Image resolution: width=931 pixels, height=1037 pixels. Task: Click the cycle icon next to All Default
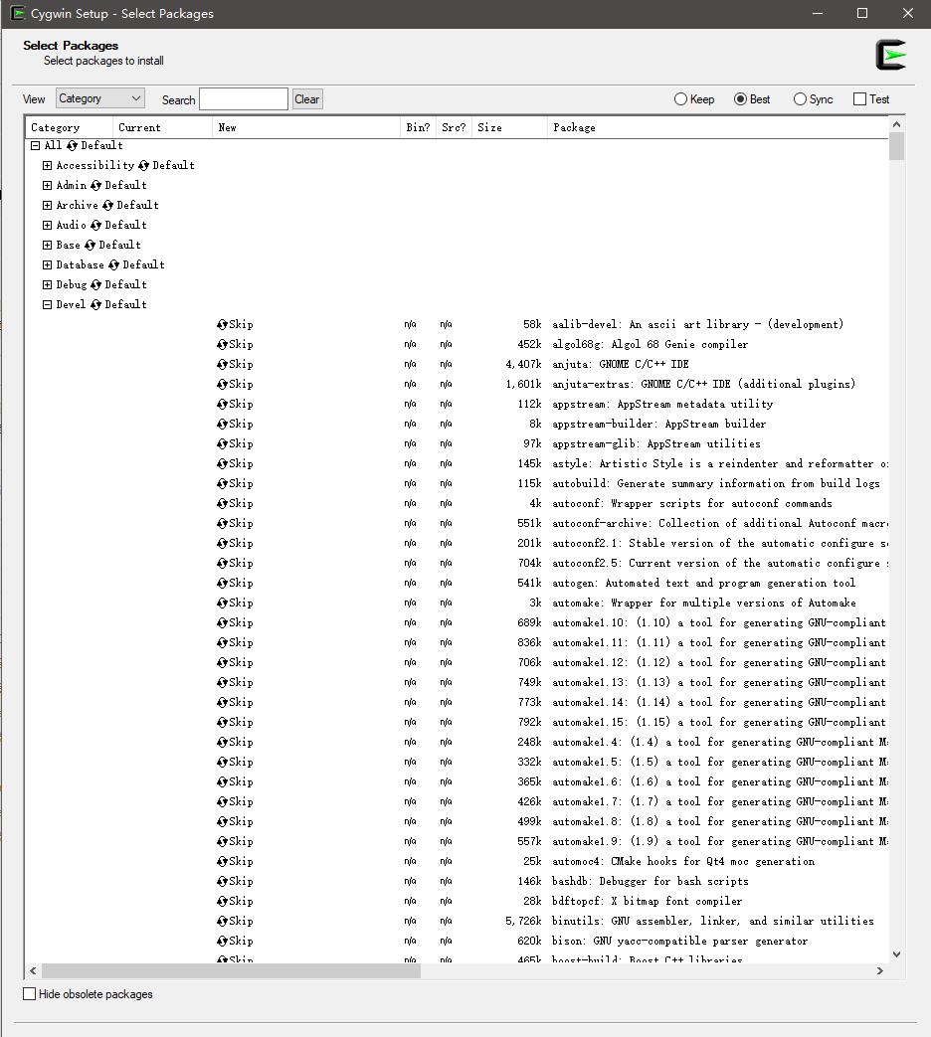[x=73, y=145]
